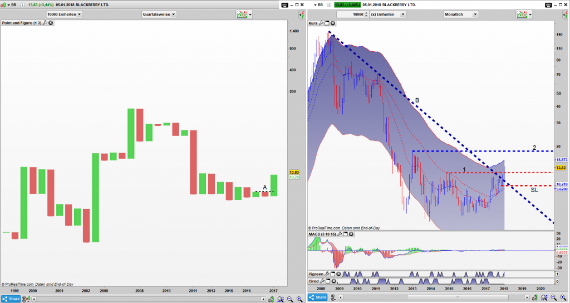Viewport: 570px width, 303px height.
Task: Open the on-screen keyboard icon in left window
Action: [x=284, y=4]
